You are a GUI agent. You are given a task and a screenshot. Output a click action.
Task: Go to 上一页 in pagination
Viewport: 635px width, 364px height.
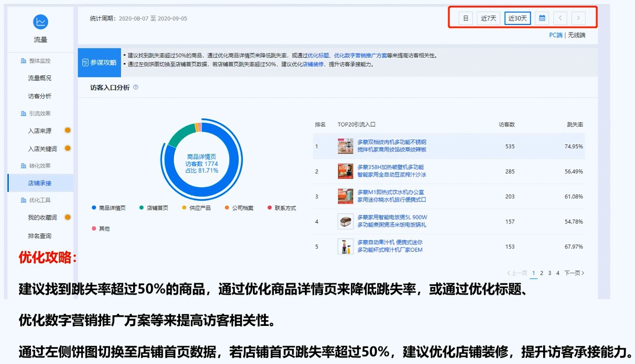tap(517, 273)
